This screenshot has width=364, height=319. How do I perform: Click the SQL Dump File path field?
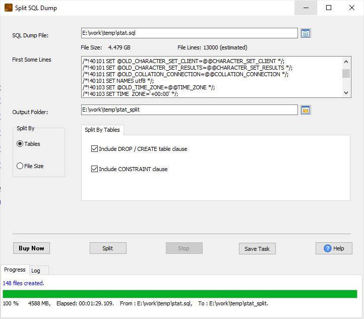tap(189, 33)
